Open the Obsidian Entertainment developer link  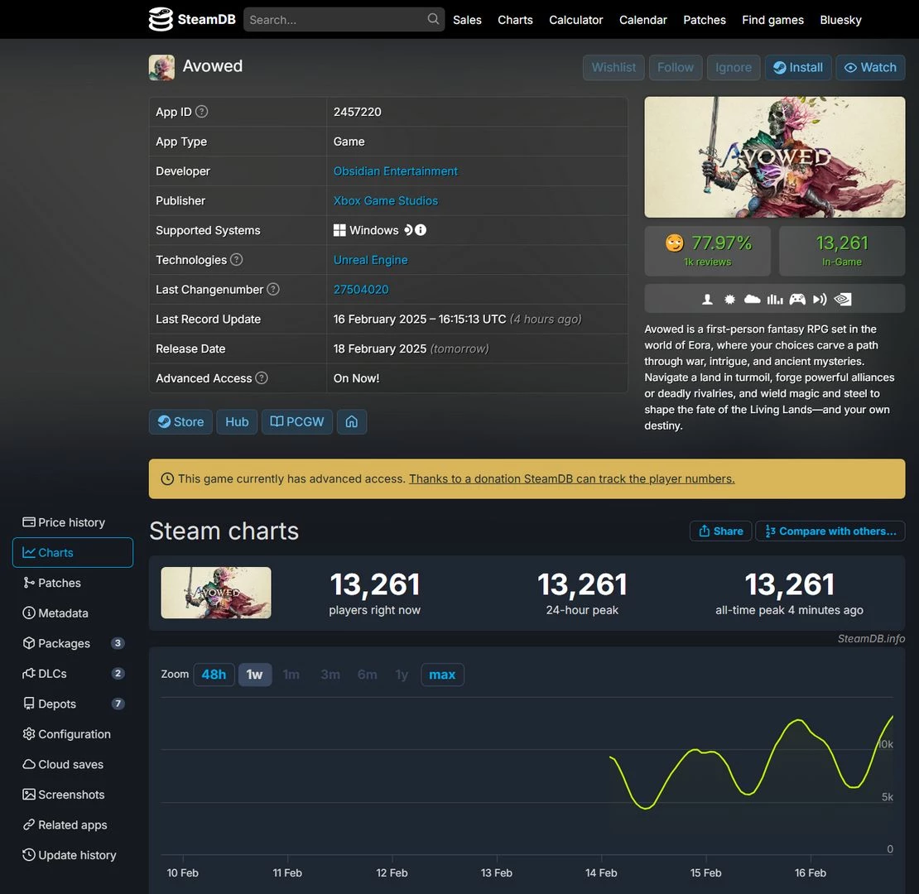pyautogui.click(x=395, y=171)
